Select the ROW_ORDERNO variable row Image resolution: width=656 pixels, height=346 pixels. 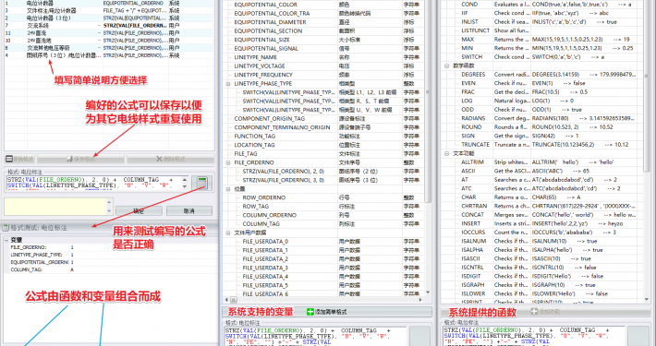coord(323,197)
